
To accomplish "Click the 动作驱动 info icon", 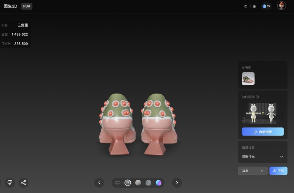I will (x=257, y=97).
